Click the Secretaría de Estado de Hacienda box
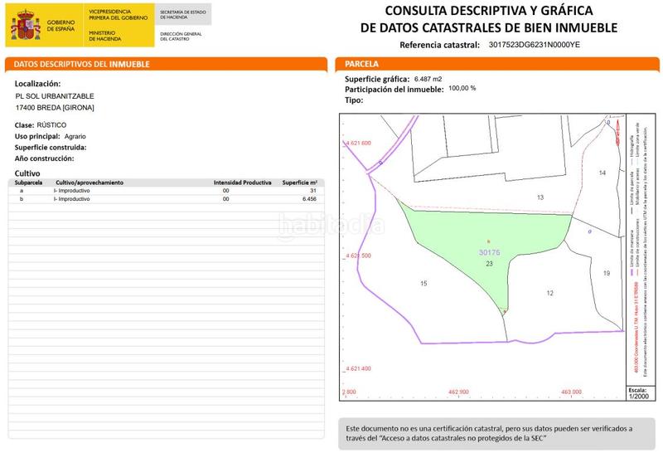 coord(183,14)
